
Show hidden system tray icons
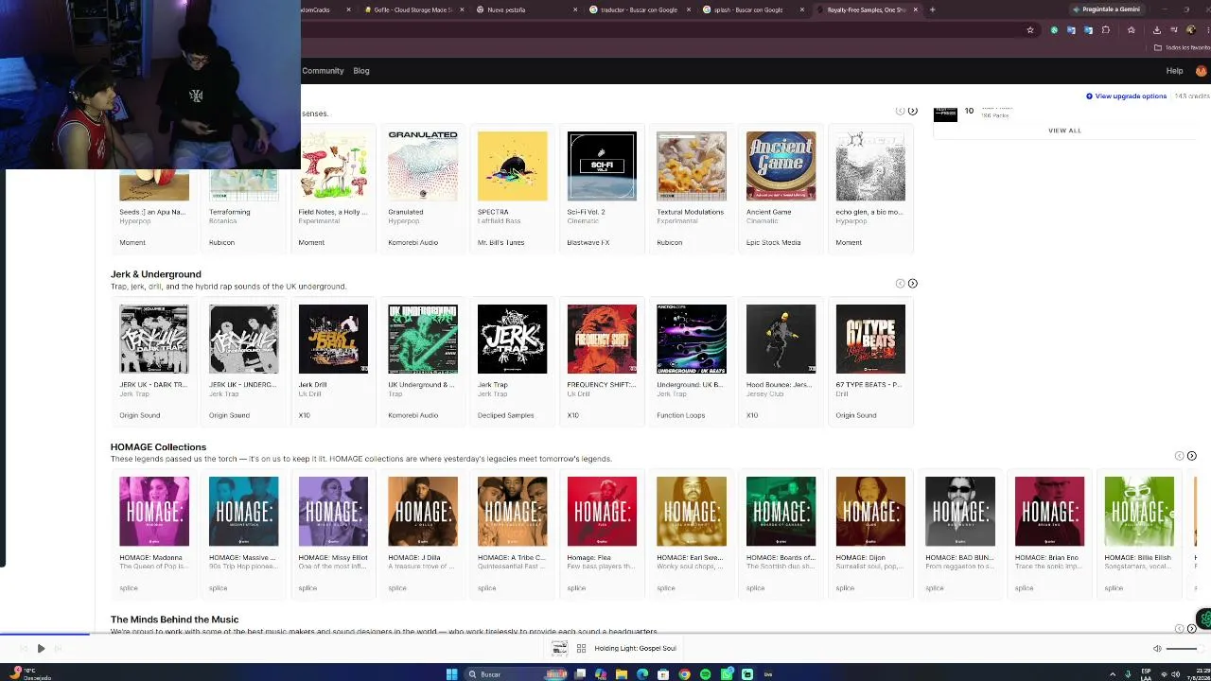1113,674
